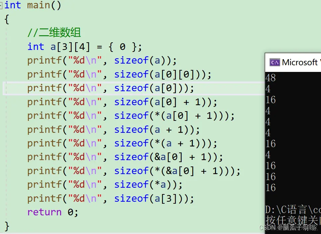Click the "return 0;" statement
321x234 pixels.
pos(52,212)
